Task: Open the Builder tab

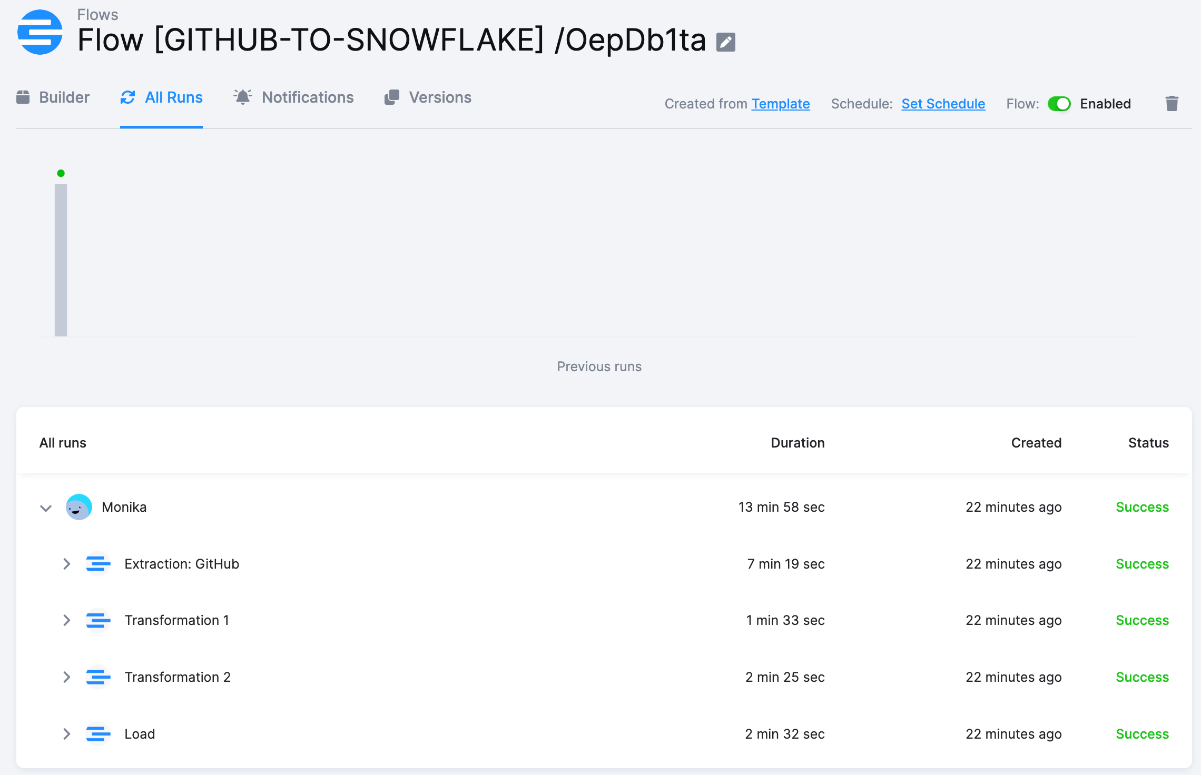Action: click(65, 97)
